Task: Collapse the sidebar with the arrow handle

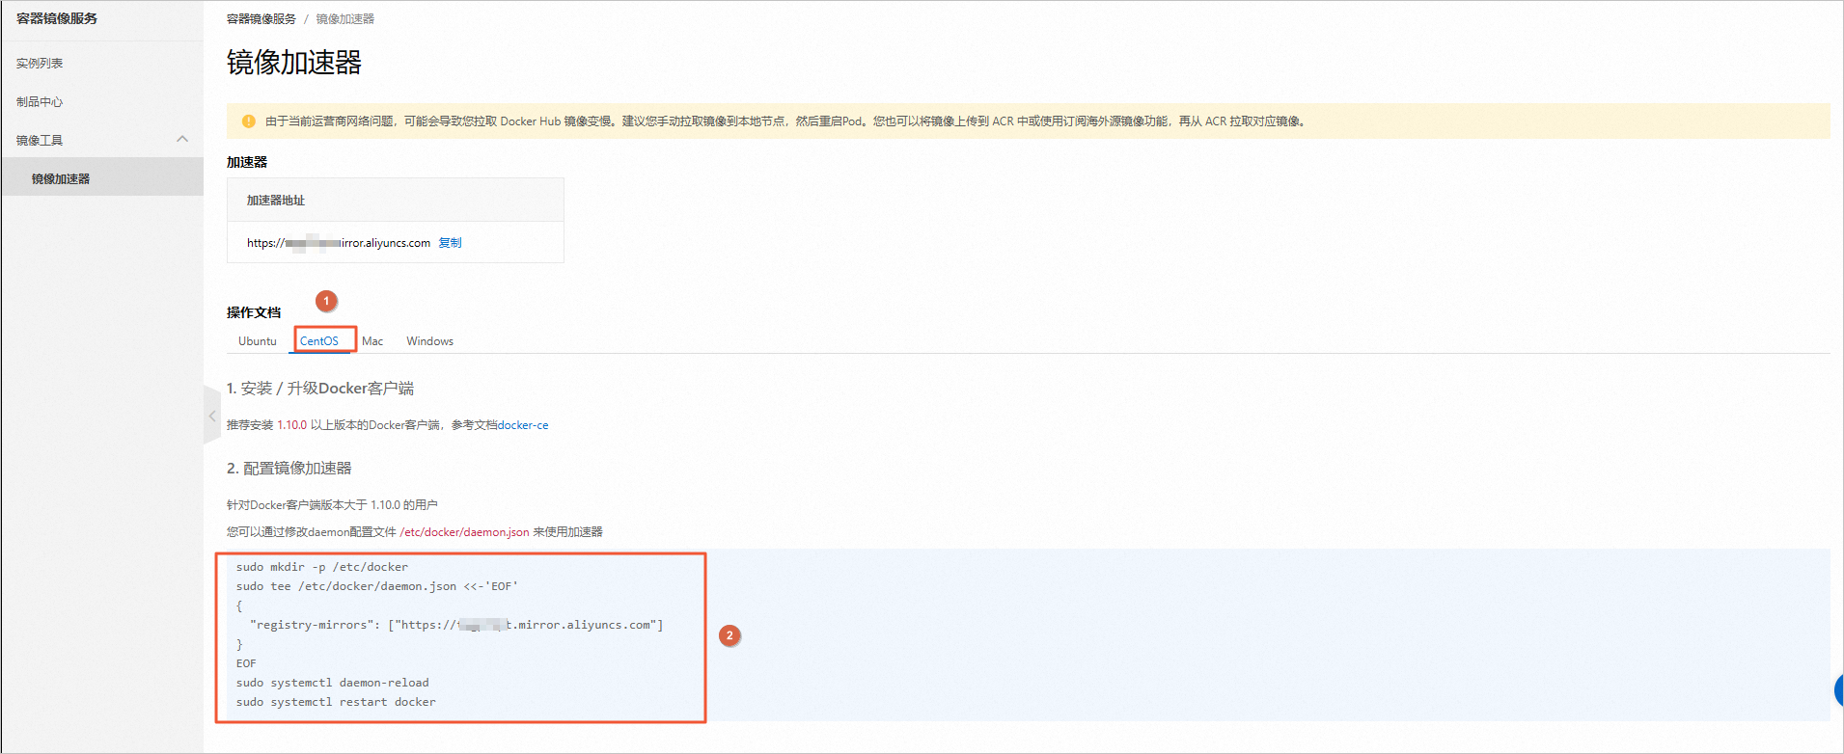Action: pyautogui.click(x=212, y=416)
